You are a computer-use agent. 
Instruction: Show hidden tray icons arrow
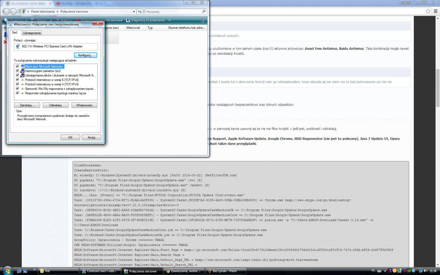[x=385, y=271]
